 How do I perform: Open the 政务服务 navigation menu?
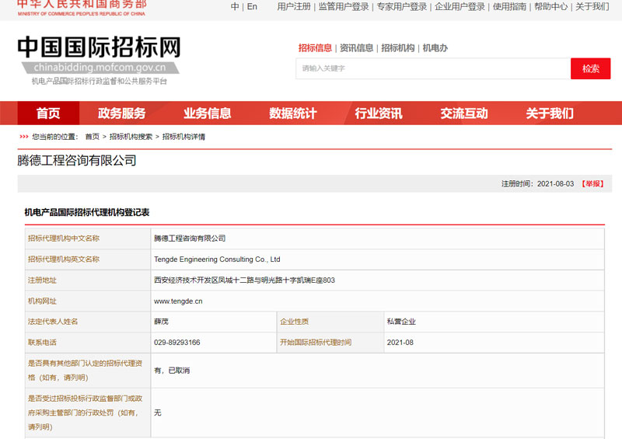point(122,113)
